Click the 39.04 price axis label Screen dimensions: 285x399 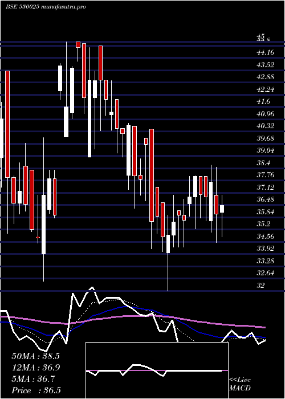pos(266,150)
